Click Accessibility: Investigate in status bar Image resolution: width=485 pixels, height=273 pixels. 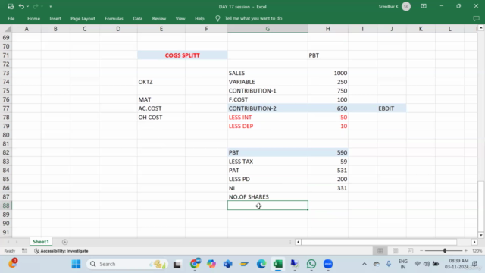pos(61,251)
